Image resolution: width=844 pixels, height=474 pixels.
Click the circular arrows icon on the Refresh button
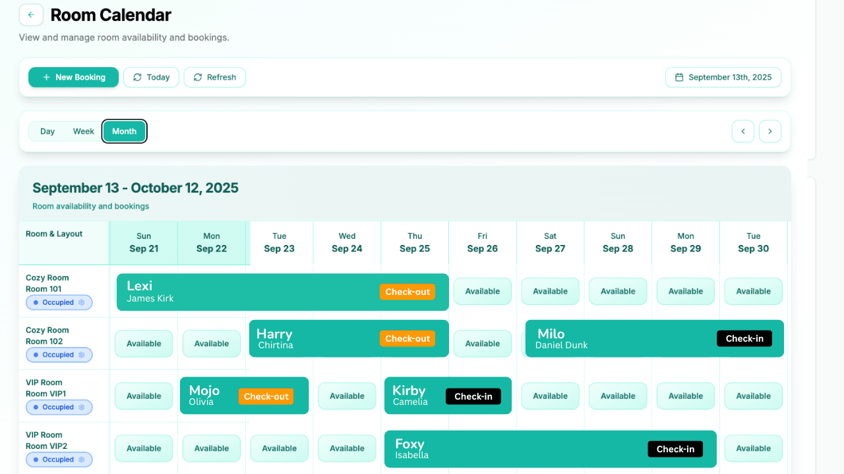197,77
